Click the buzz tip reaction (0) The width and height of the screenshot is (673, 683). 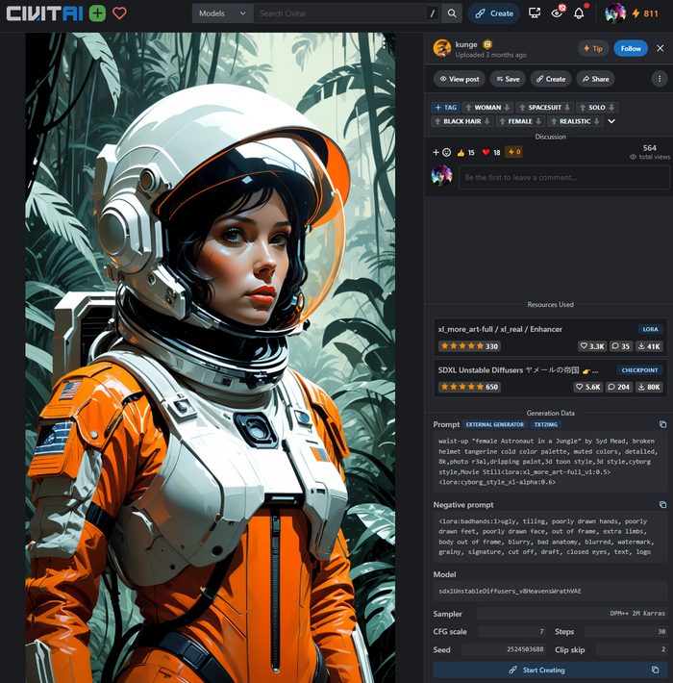click(x=513, y=152)
